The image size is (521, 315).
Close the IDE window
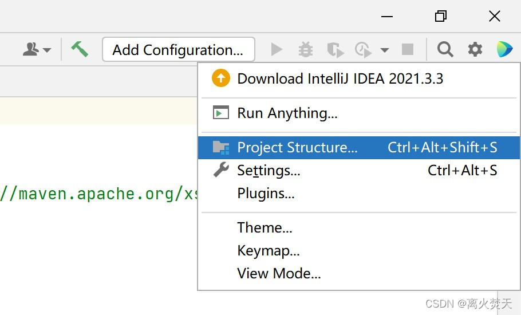tap(495, 16)
